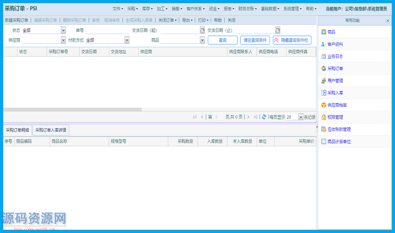Click 清空查询条件 button
395x233 pixels.
(255, 40)
